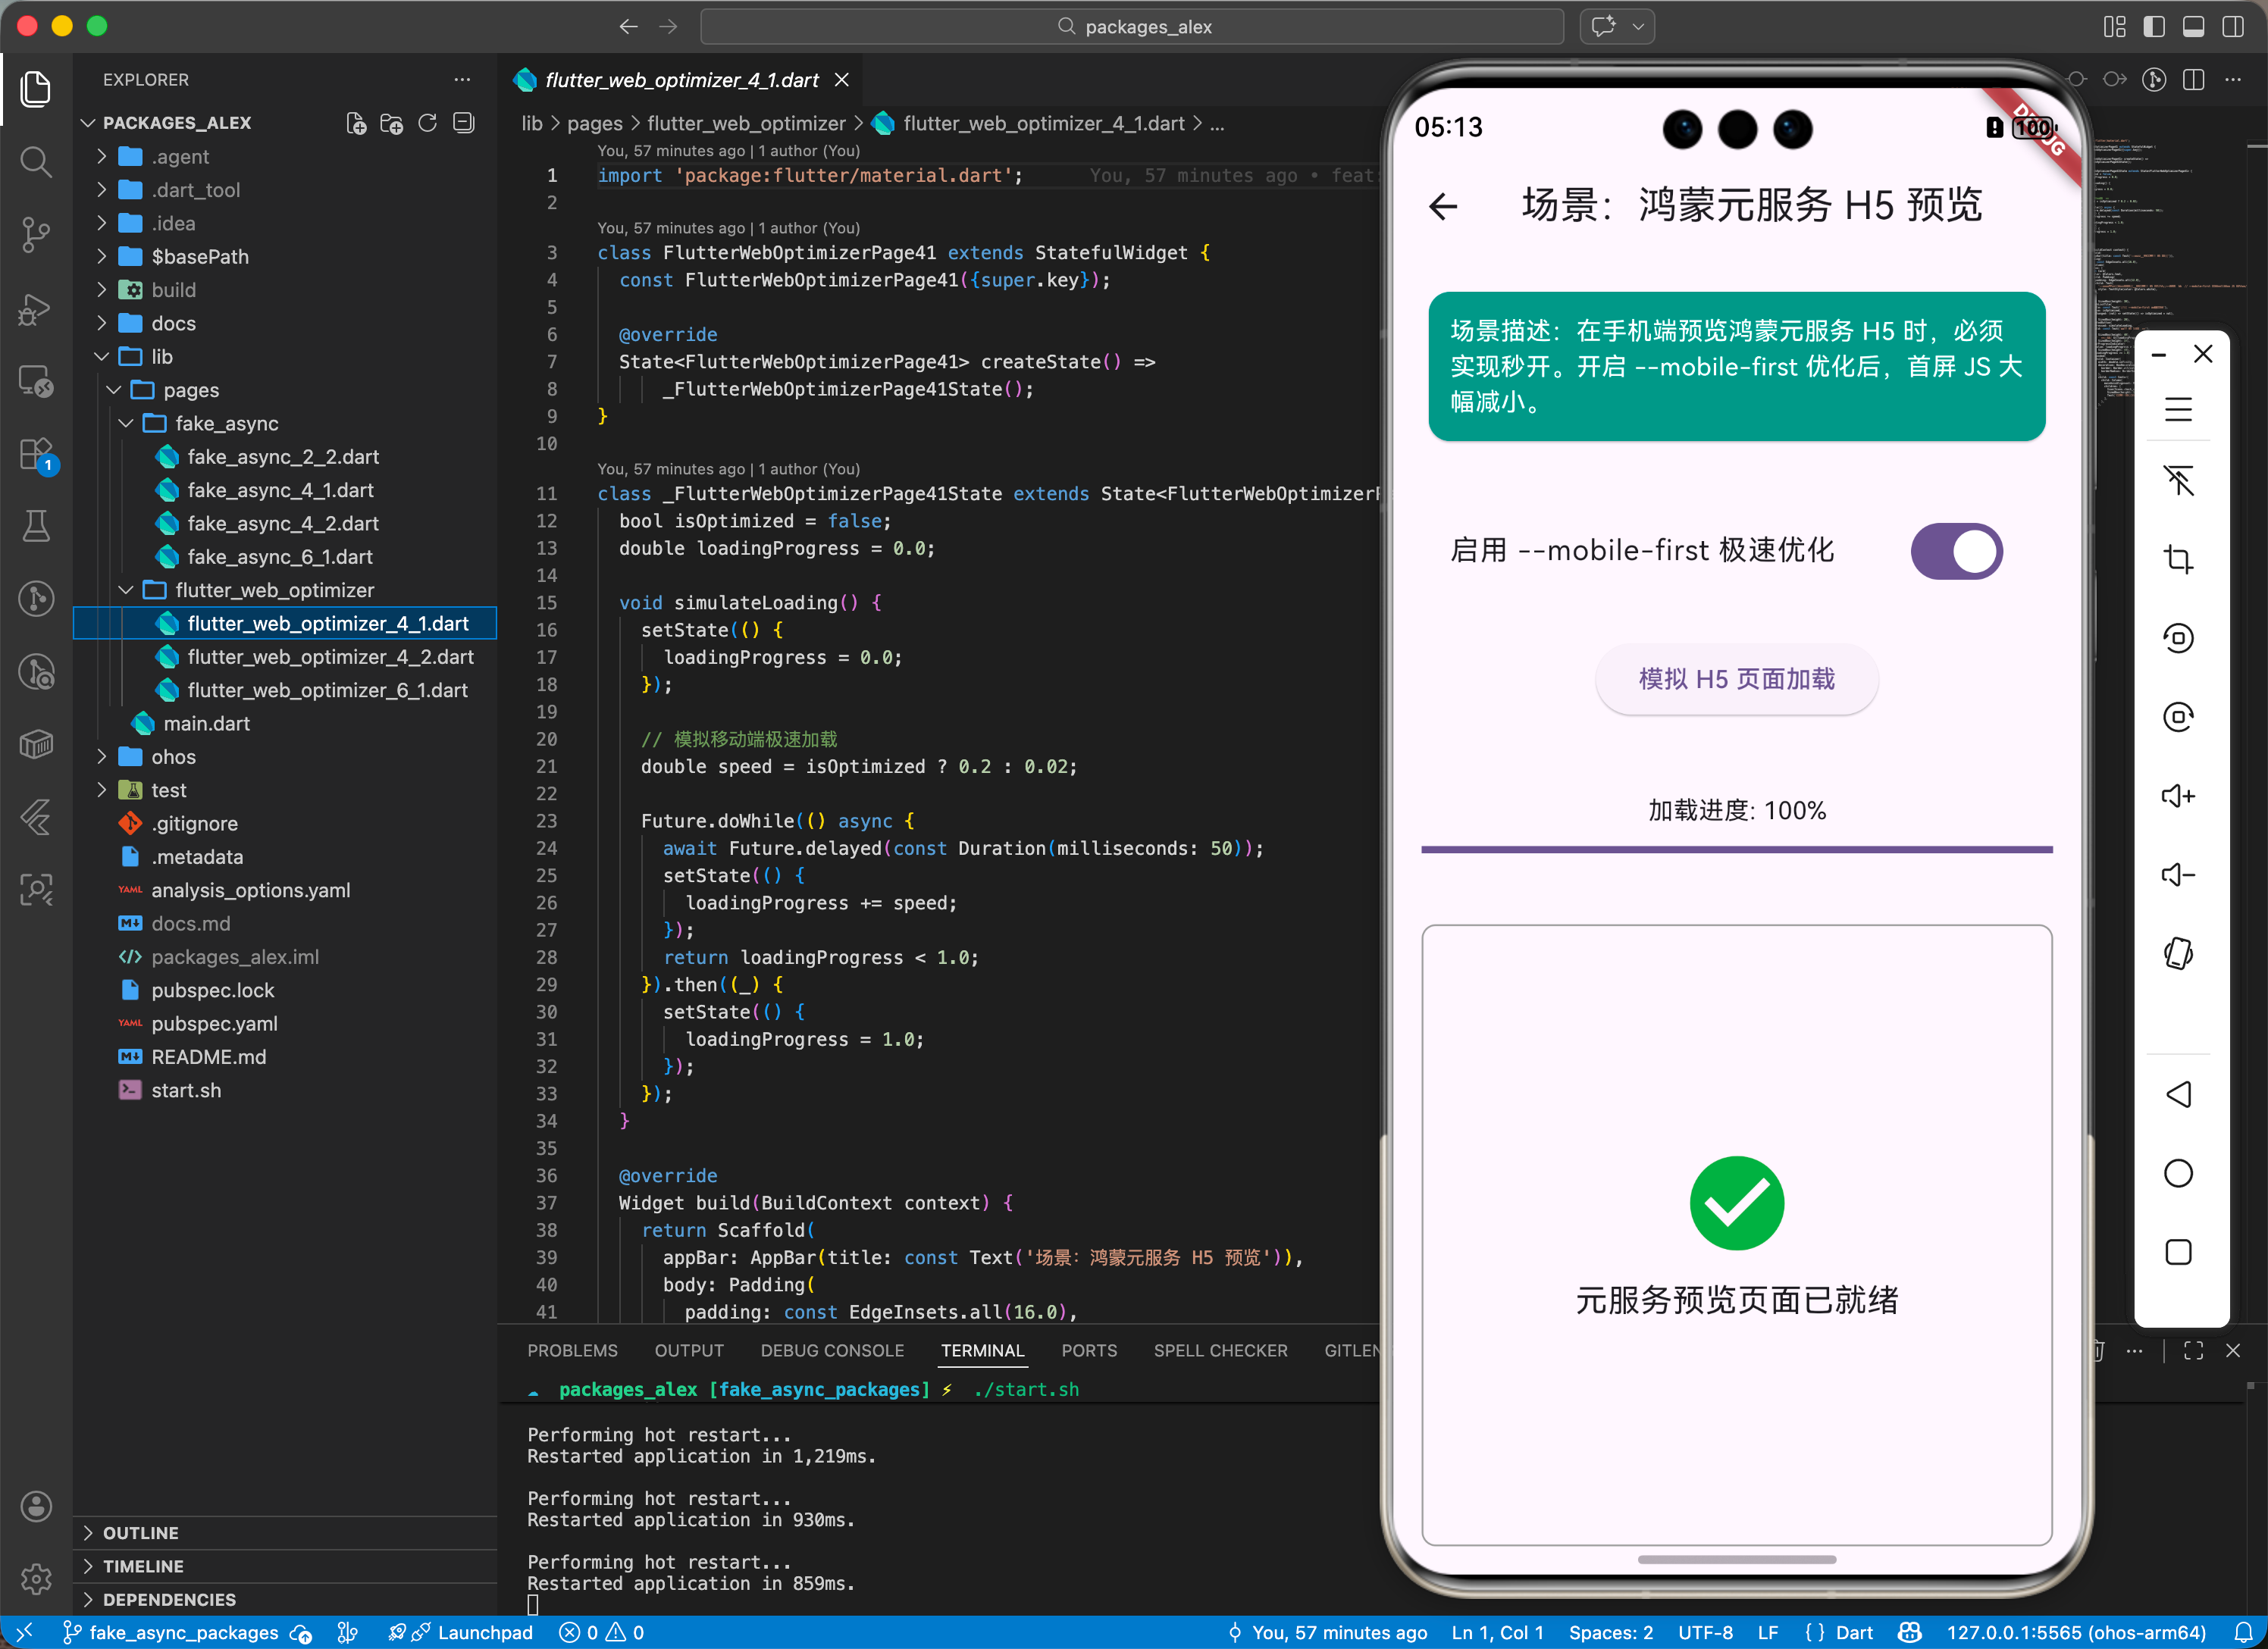Expand the ohos folder
Image resolution: width=2268 pixels, height=1649 pixels.
pos(102,757)
